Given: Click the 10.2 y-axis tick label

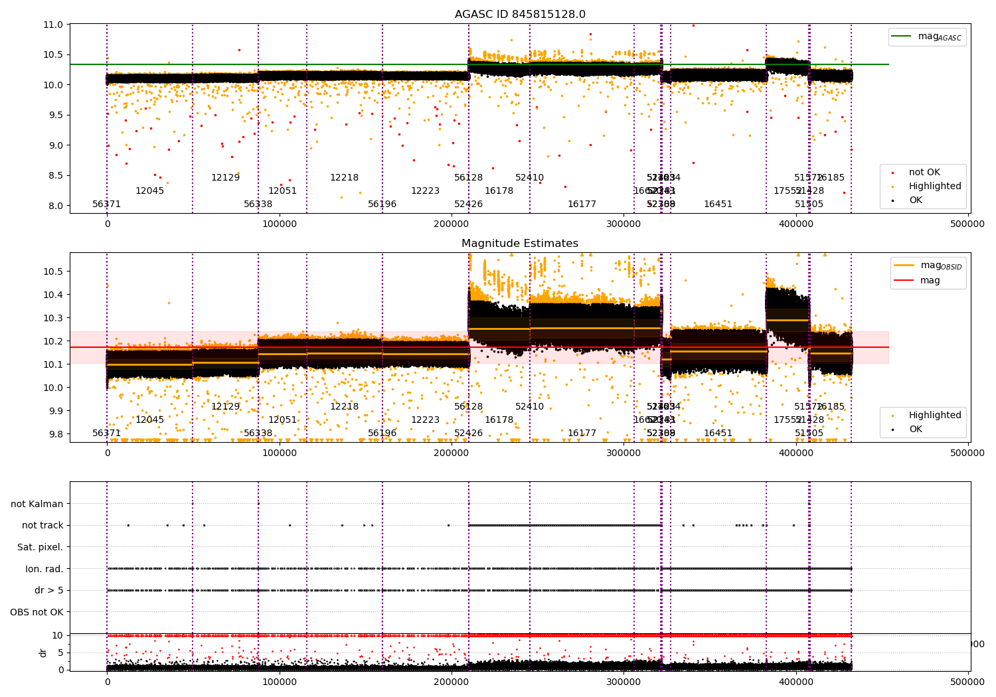Looking at the screenshot, I should [54, 342].
